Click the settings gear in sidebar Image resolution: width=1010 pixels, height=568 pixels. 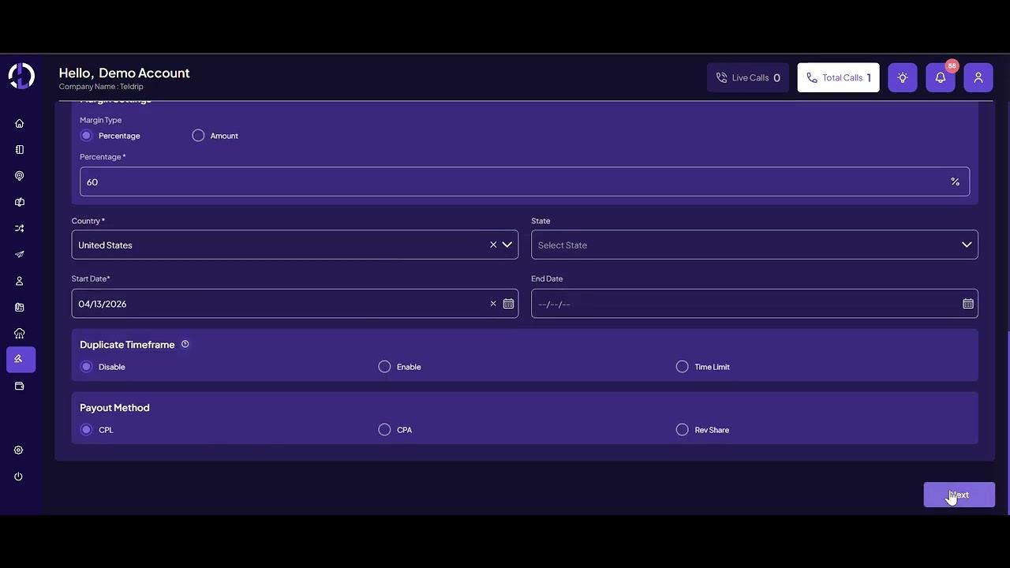(19, 450)
